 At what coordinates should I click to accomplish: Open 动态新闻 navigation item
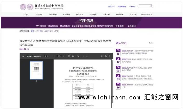click(53, 14)
